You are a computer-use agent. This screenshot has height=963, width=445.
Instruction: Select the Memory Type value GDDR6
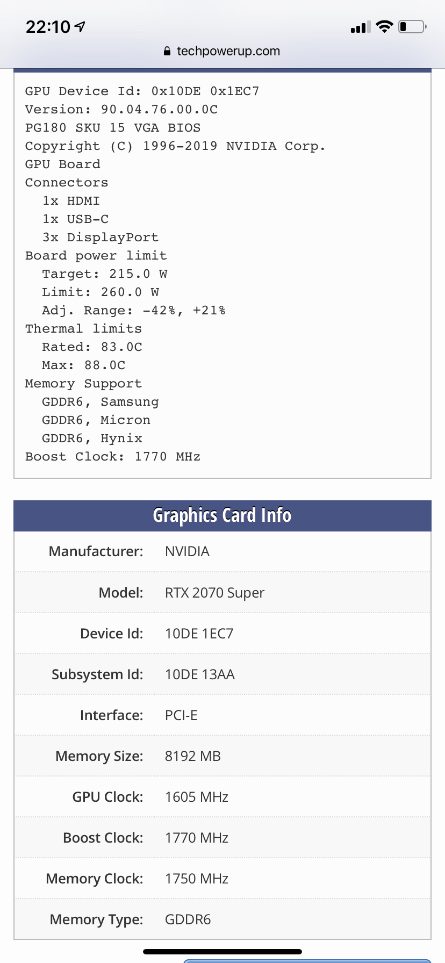188,919
